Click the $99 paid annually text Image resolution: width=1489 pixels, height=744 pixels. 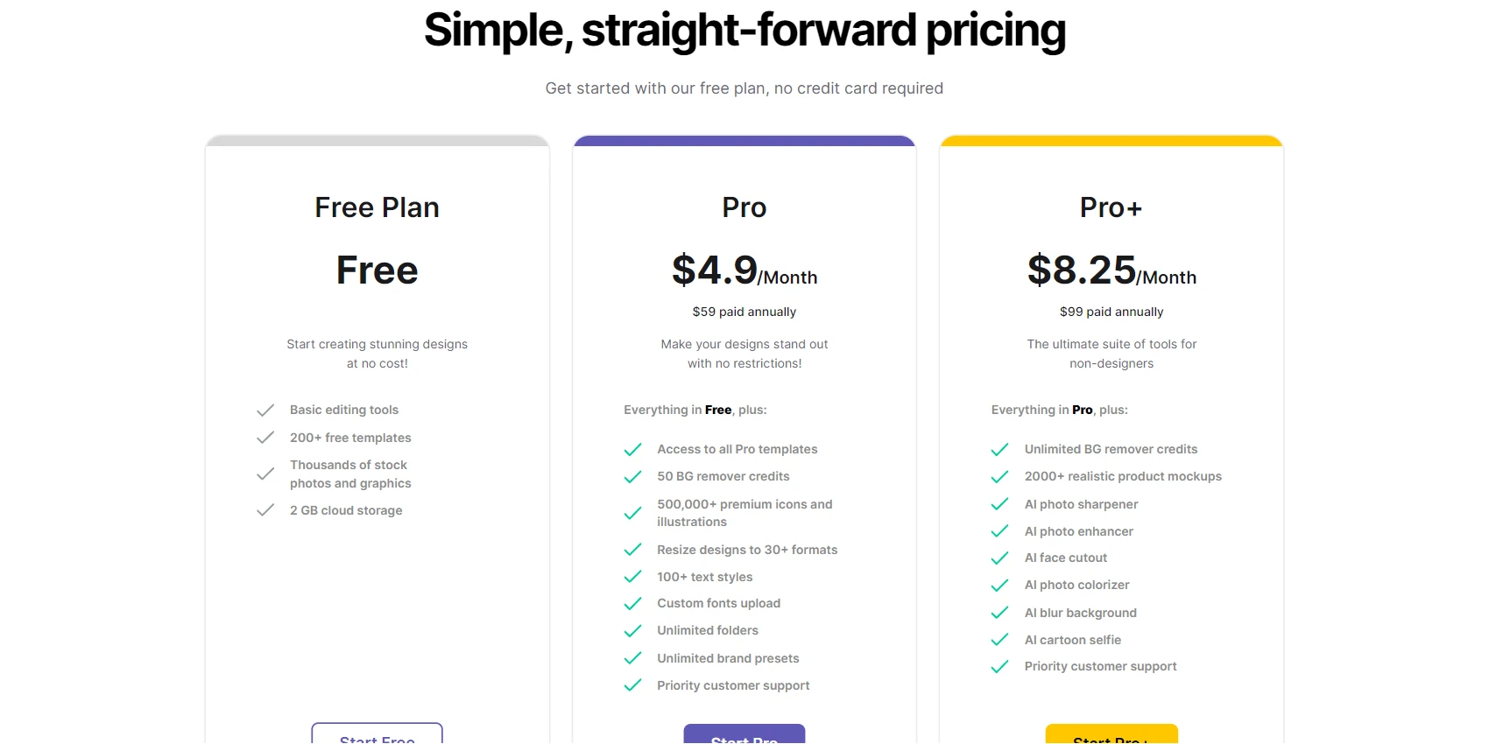coord(1111,312)
